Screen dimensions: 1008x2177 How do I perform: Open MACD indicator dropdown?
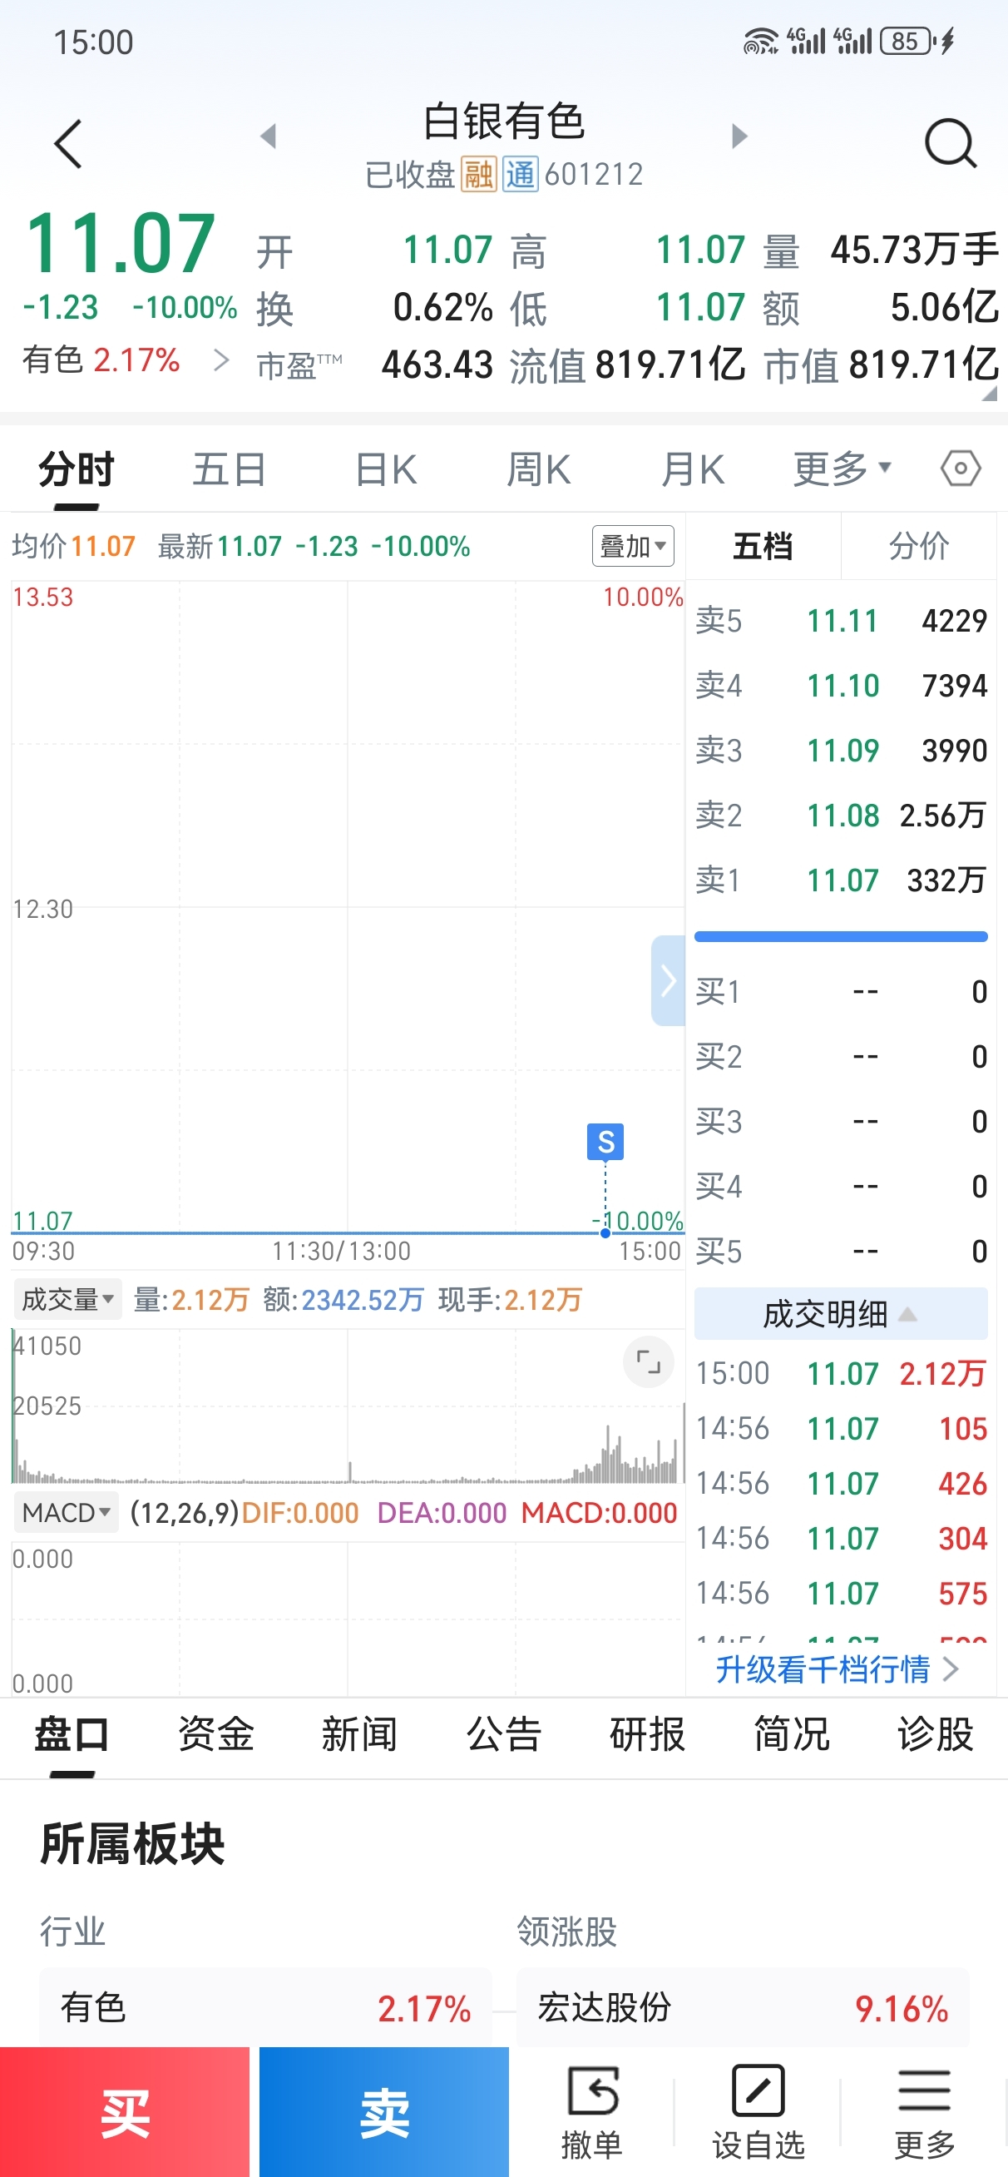pos(66,1512)
